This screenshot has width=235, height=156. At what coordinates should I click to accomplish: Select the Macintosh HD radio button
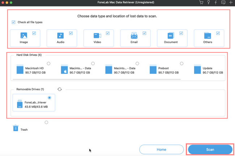[48, 64]
